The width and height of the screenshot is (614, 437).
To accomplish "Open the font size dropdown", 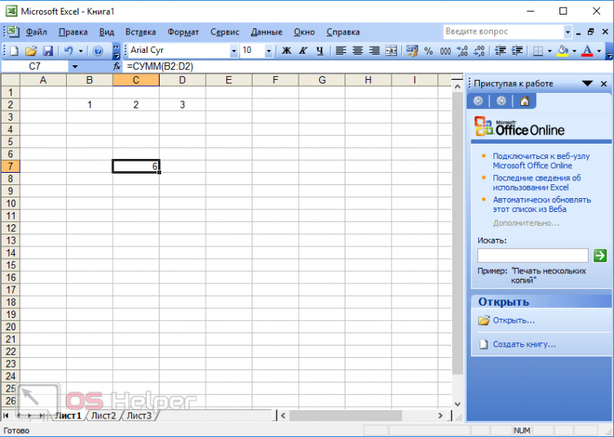I will (269, 51).
